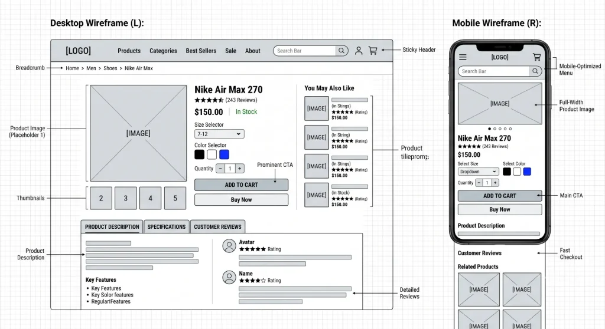Click the mobile Search Bar field
605x329 pixels.
tap(493, 71)
